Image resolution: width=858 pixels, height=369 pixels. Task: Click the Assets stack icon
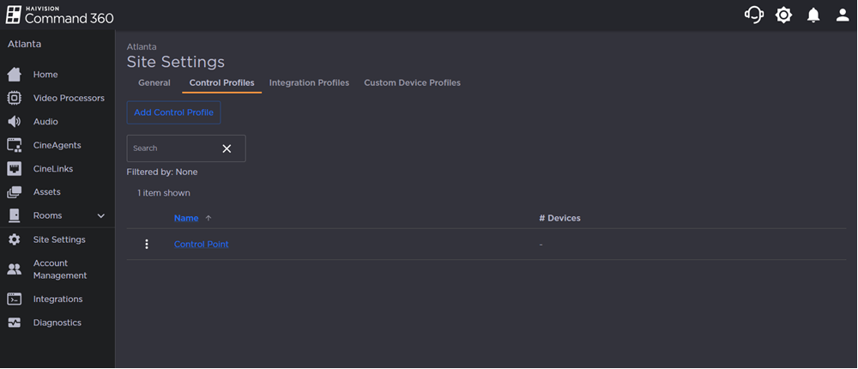coord(15,192)
